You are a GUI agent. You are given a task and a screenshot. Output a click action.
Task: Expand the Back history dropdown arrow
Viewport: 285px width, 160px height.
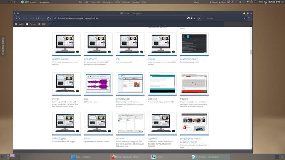coord(19,18)
